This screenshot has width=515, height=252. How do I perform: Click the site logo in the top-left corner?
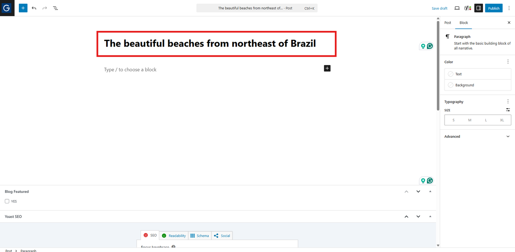pos(7,8)
